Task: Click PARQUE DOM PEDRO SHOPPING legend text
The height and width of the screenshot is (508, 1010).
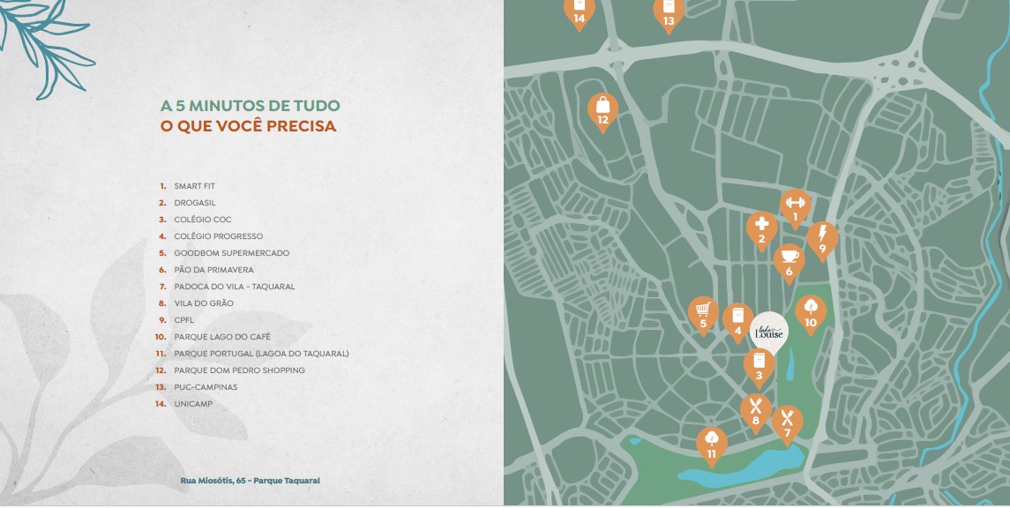Action: 239,370
